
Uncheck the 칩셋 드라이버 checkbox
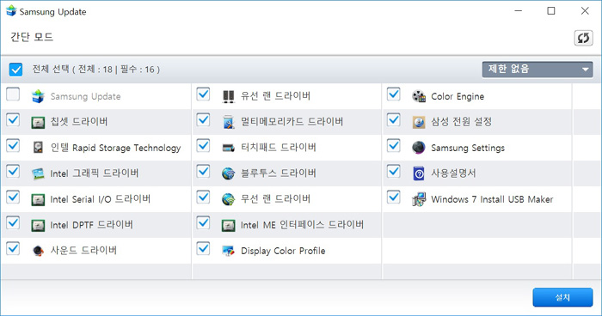13,120
